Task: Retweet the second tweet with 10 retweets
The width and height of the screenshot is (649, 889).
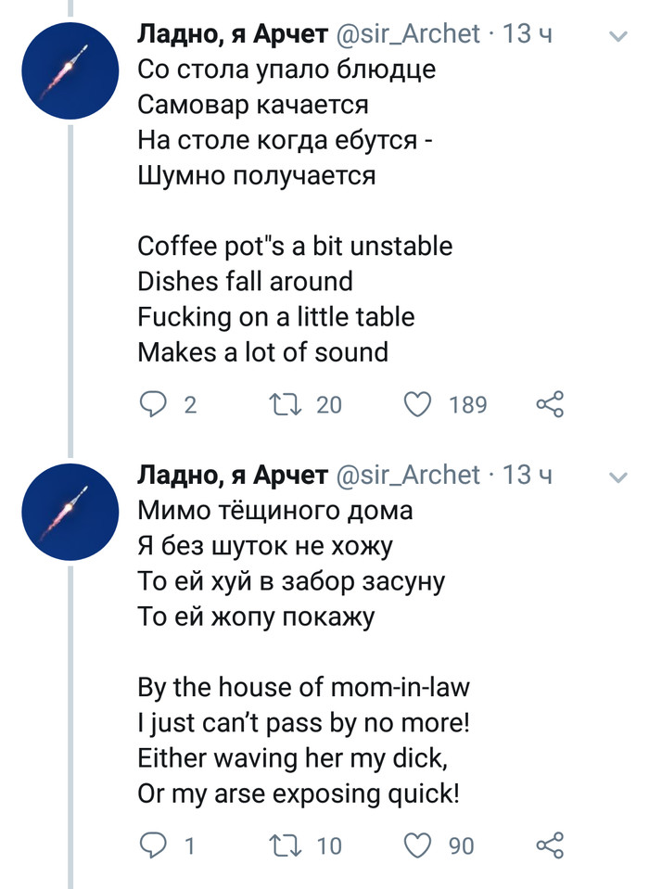Action: pyautogui.click(x=278, y=845)
